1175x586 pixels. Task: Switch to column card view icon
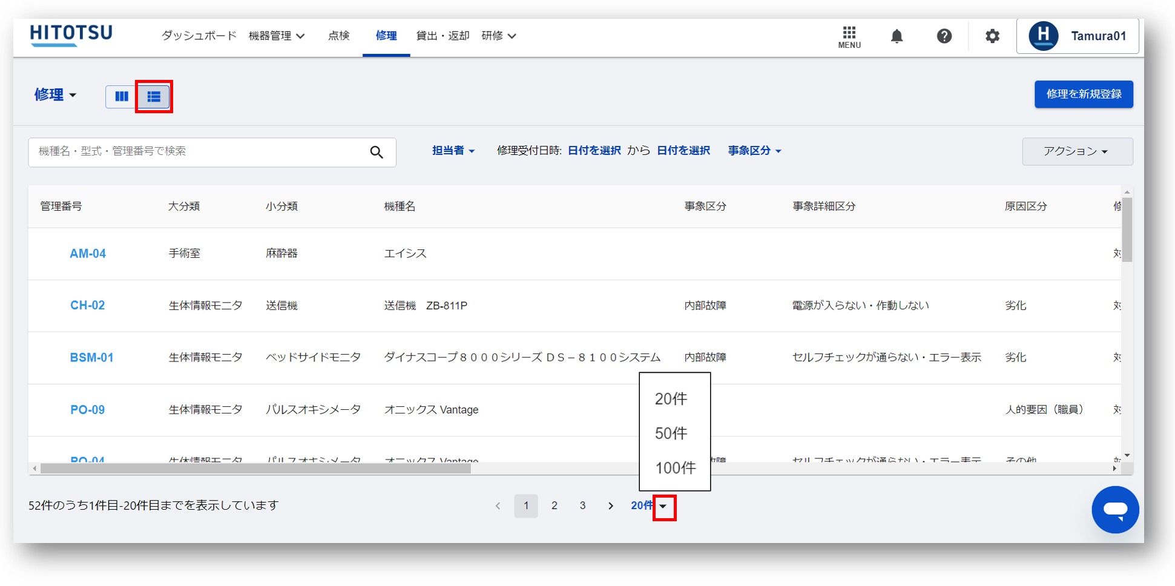tap(122, 96)
